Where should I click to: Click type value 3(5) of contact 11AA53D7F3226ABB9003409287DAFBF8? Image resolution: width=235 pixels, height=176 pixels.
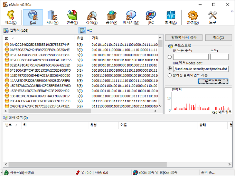coord(79,81)
